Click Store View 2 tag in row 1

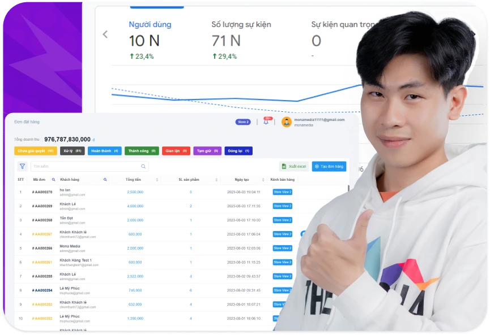(283, 192)
